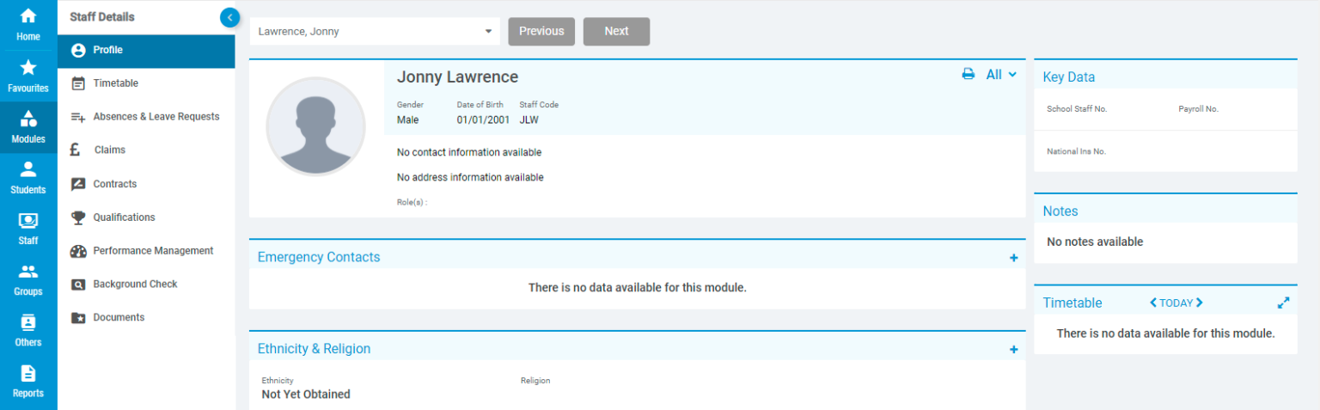Screen dimensions: 1320x410
Task: Add a new emergency contact with plus icon
Action: point(1013,258)
